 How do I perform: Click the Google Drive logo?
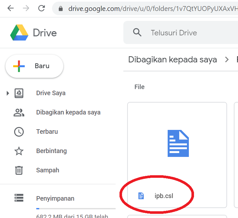pos(19,33)
